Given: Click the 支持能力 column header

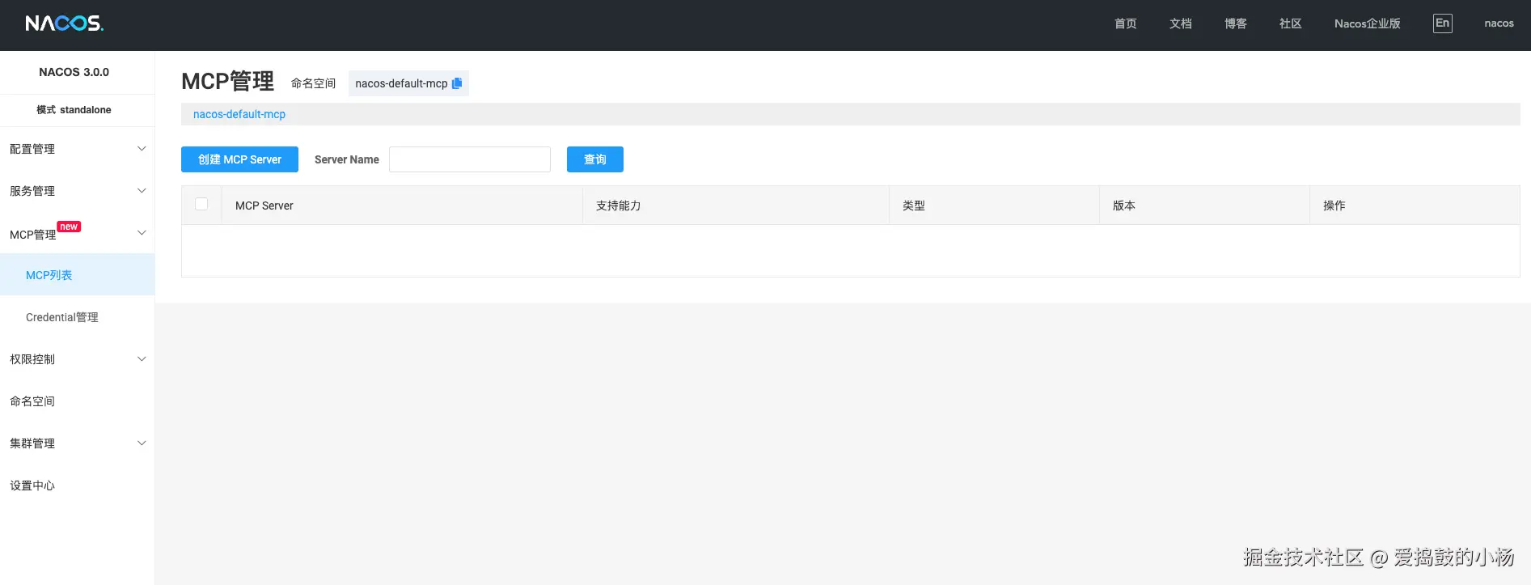Looking at the screenshot, I should (736, 206).
